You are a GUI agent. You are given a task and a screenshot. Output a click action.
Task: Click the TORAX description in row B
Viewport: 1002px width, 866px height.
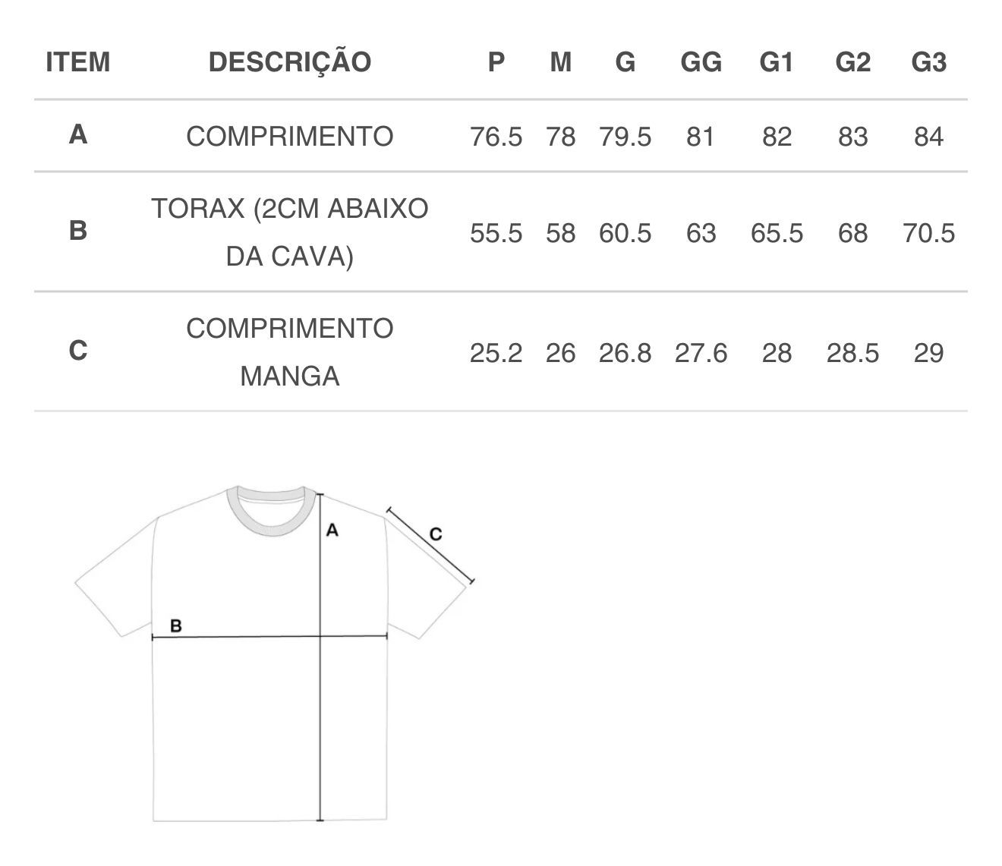(x=289, y=232)
